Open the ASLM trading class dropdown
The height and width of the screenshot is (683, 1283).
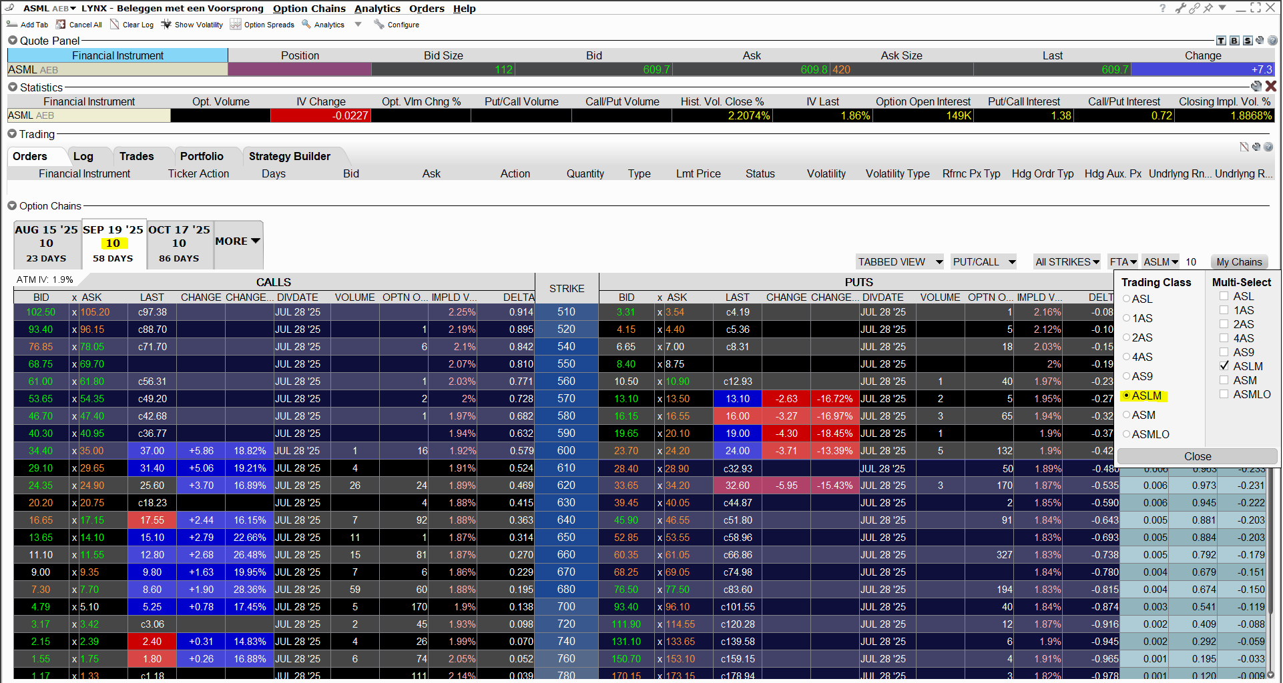click(1160, 262)
